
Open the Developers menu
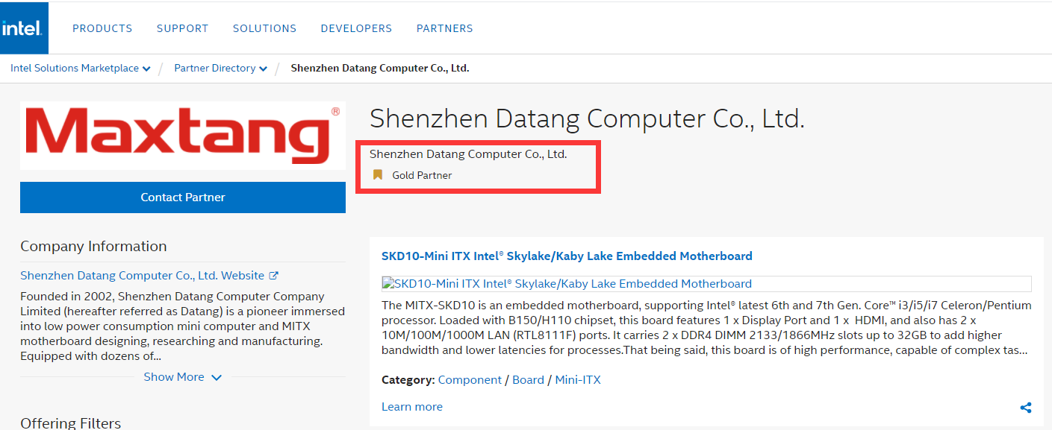(x=356, y=28)
